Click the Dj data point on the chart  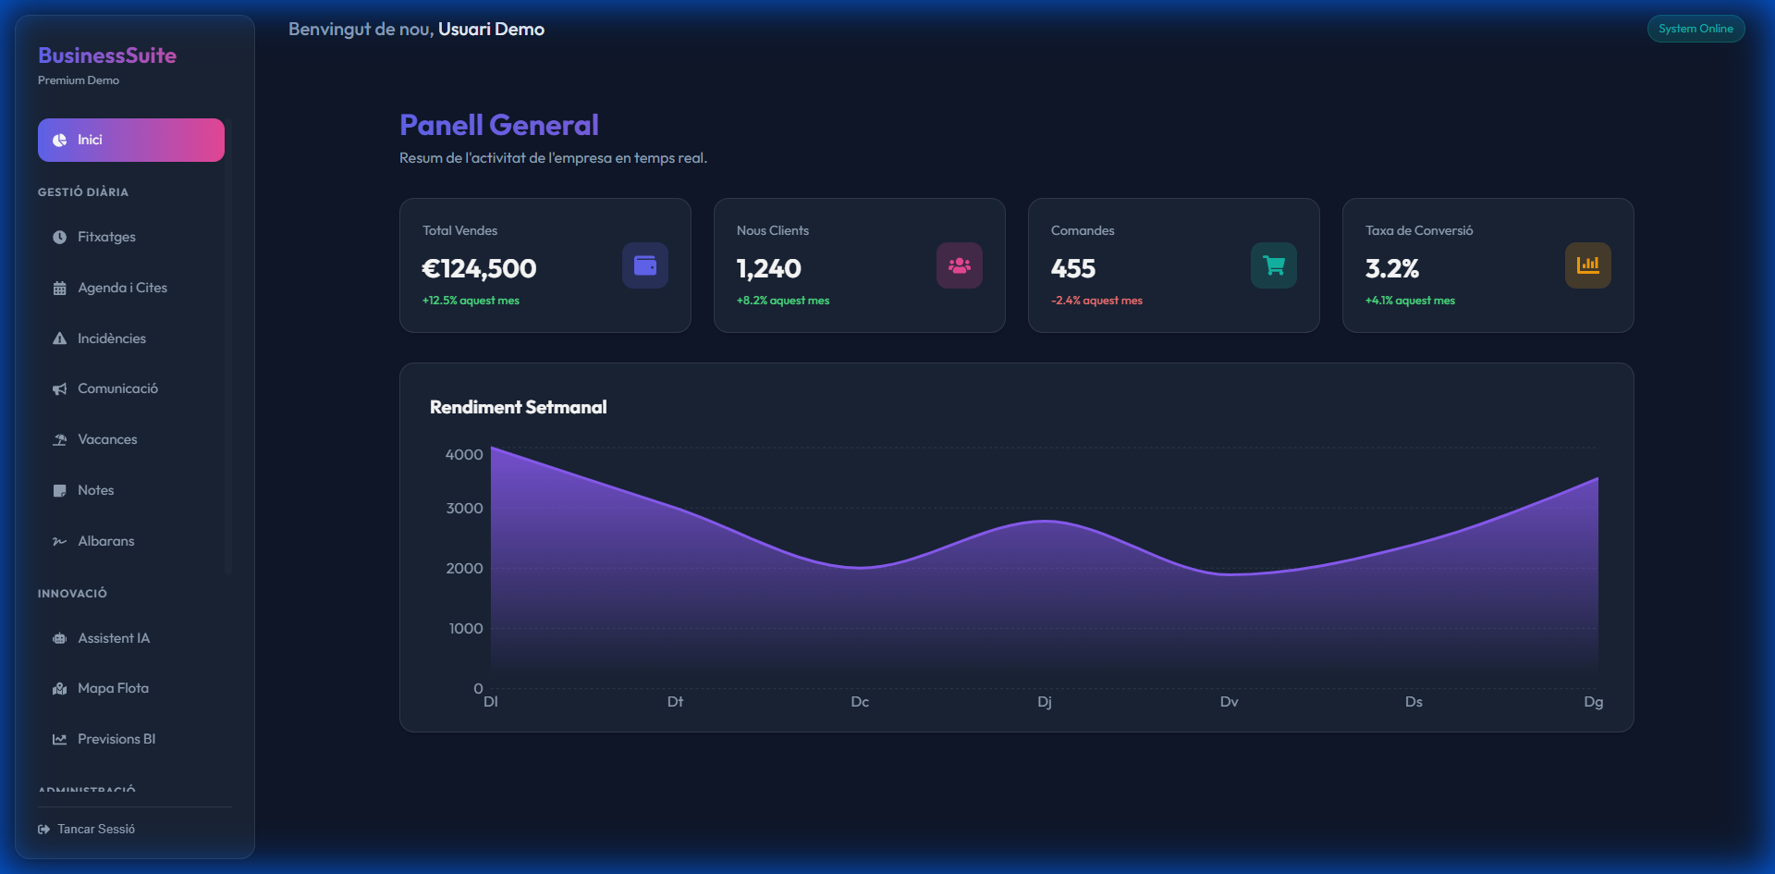pos(1045,522)
